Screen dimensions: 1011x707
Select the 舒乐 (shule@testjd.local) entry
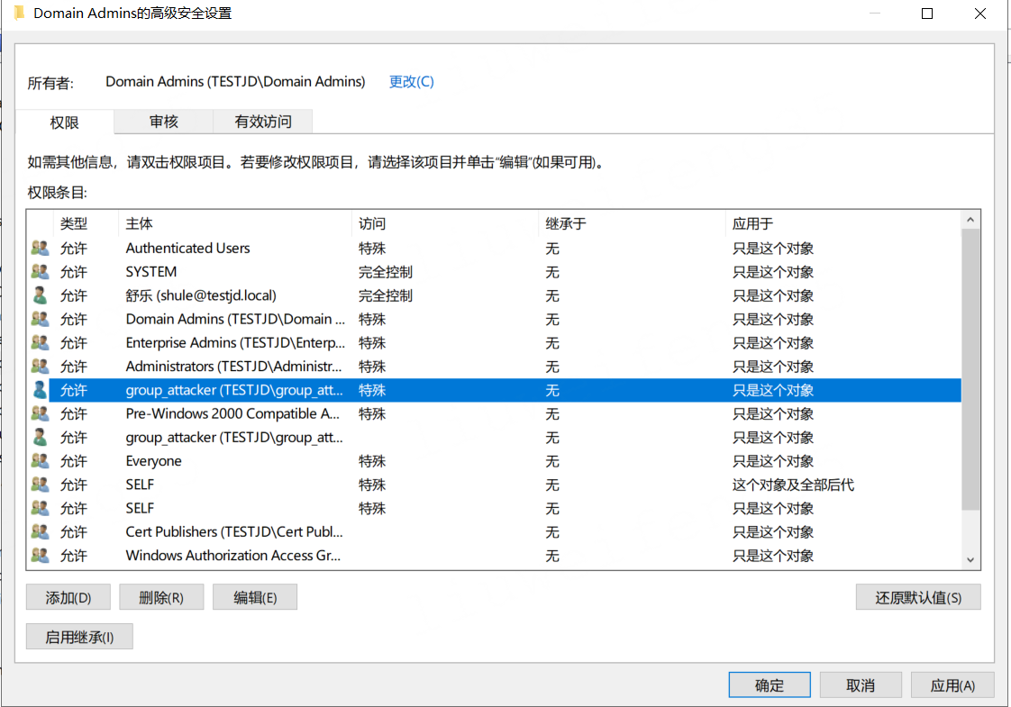(x=495, y=295)
